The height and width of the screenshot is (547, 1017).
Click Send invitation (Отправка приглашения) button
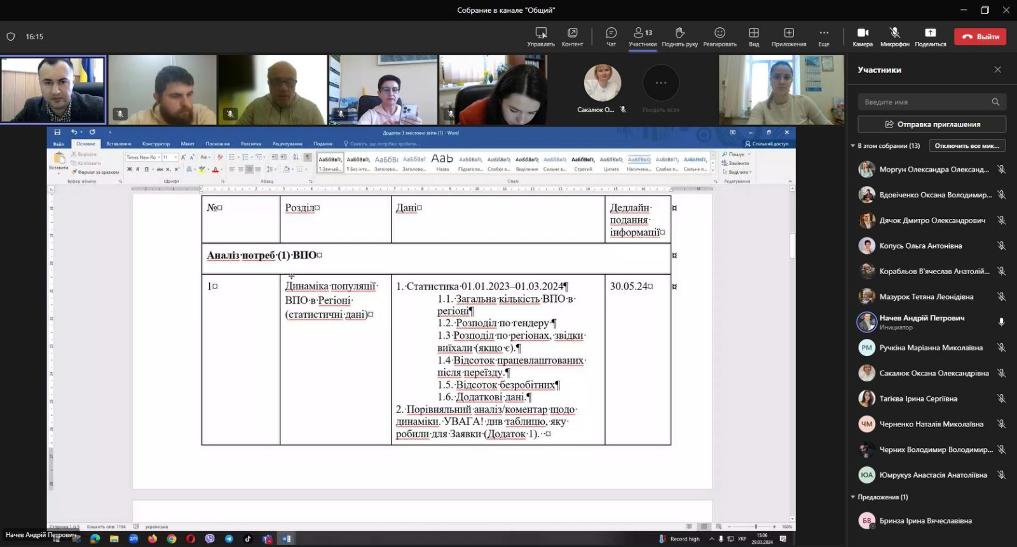coord(932,124)
